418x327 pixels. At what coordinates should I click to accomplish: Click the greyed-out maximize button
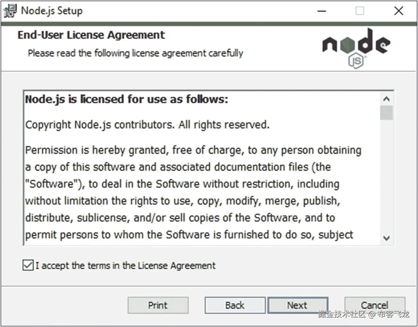[x=360, y=11]
